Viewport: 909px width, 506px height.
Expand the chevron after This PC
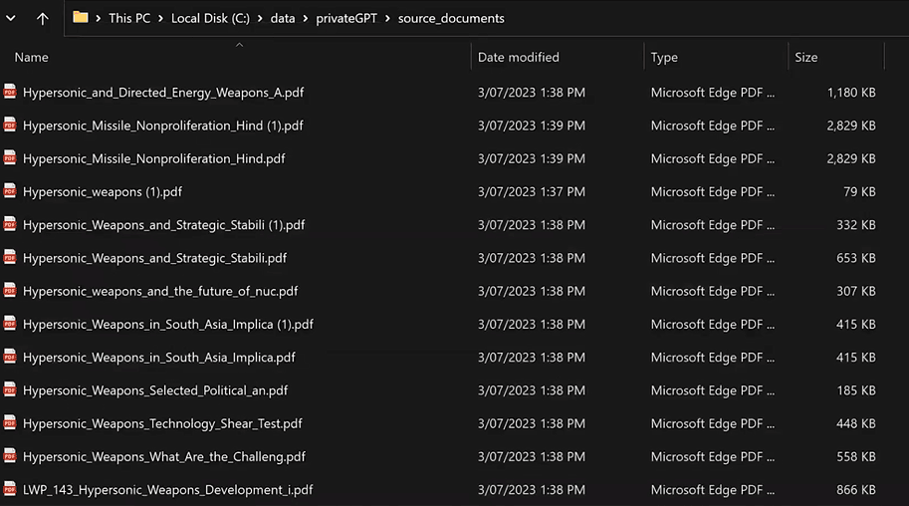click(160, 19)
